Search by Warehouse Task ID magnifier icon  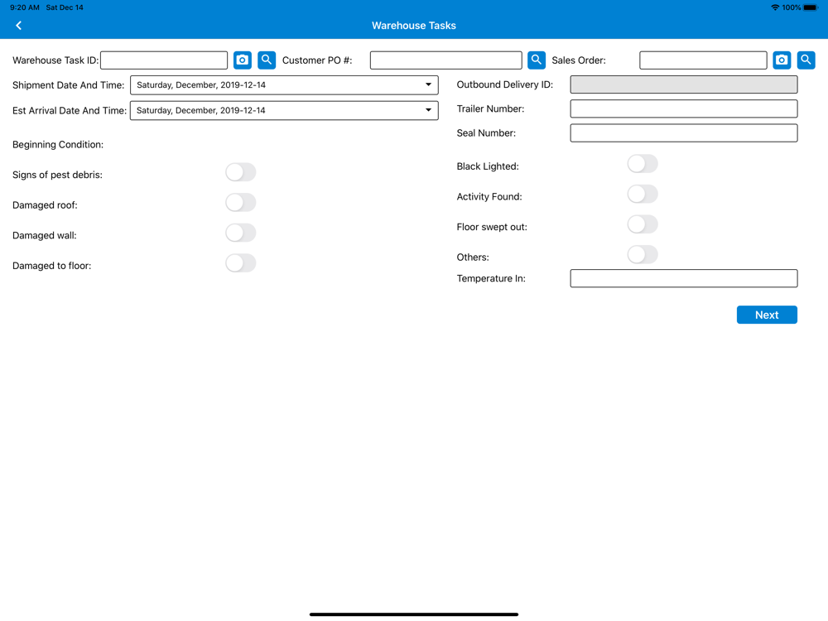tap(267, 60)
